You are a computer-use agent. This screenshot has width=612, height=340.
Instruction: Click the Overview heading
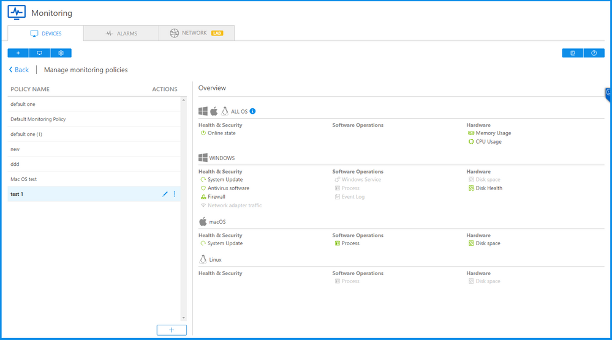click(x=212, y=88)
